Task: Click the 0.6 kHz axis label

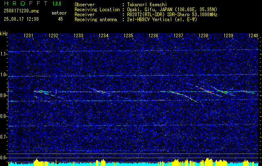Action: pos(3,158)
